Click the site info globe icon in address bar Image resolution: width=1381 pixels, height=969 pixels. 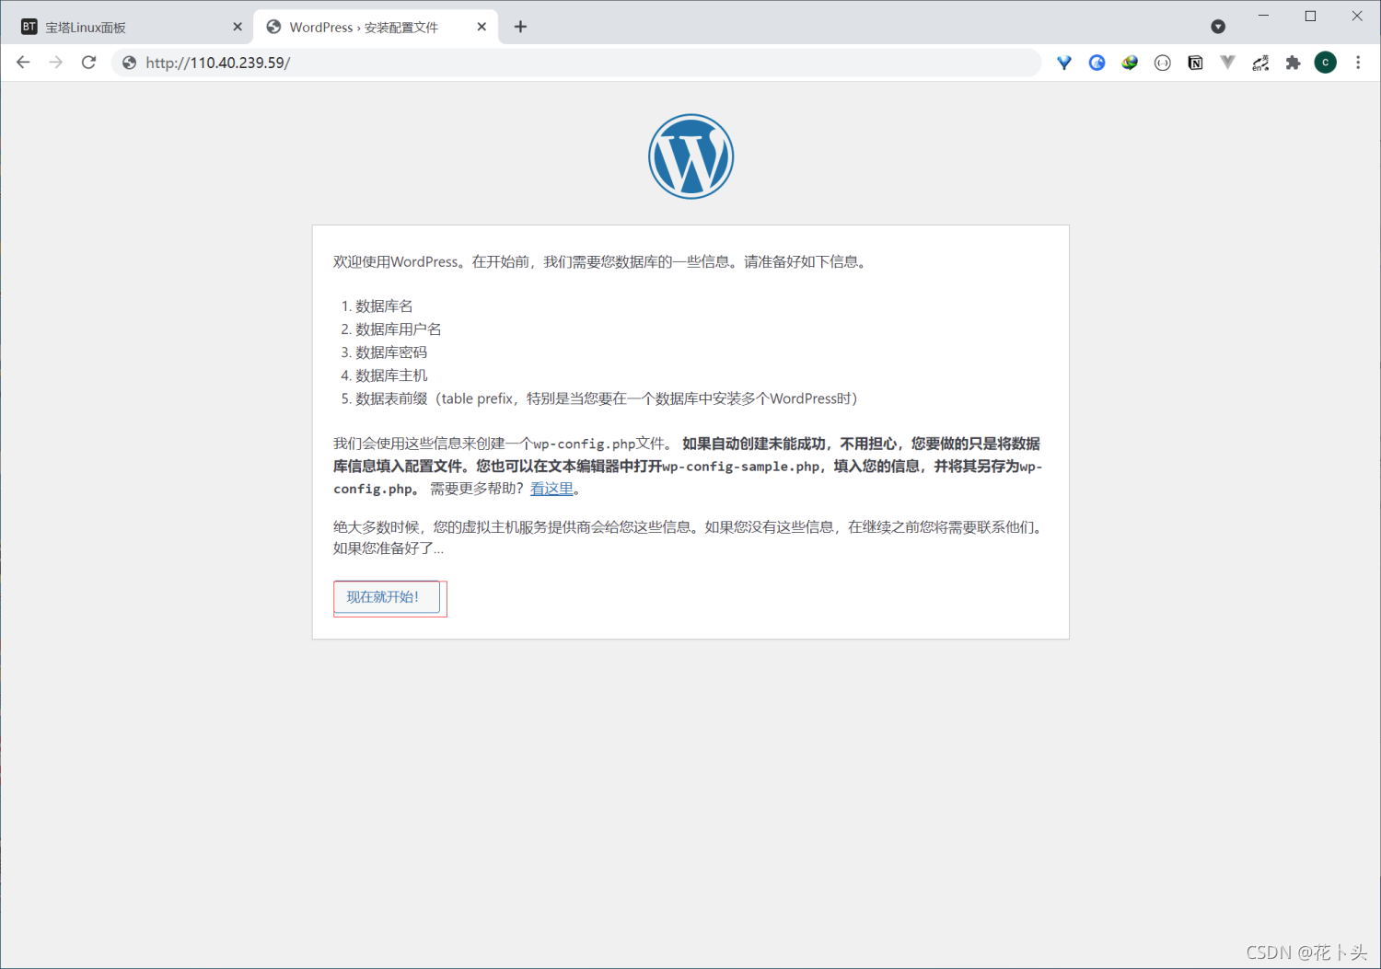click(130, 63)
